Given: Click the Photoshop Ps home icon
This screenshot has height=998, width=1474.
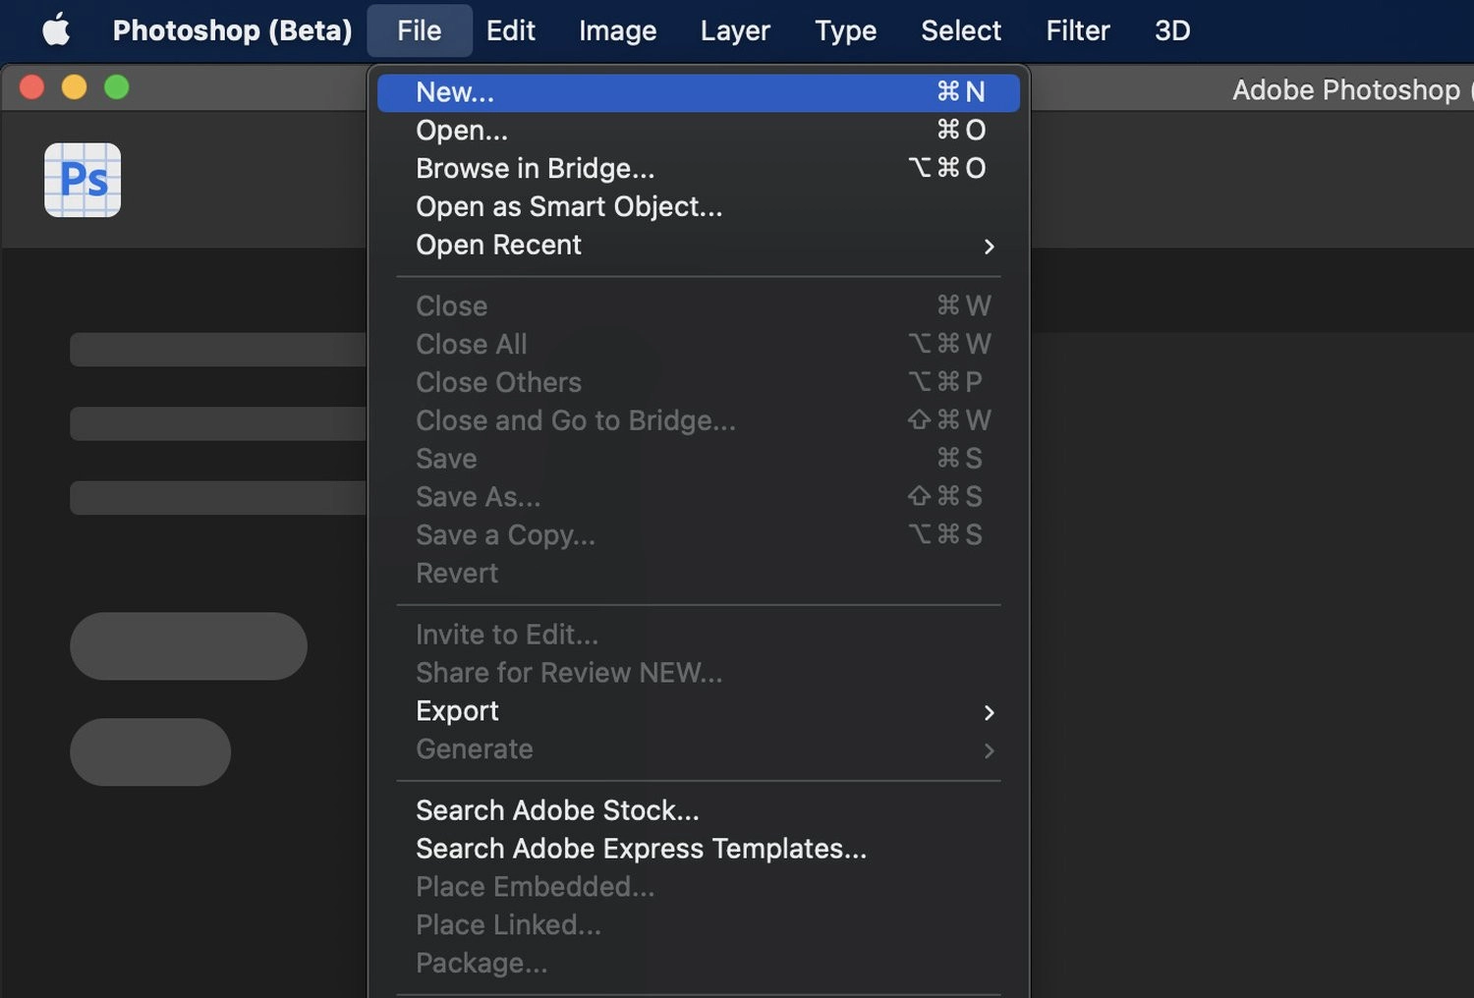Looking at the screenshot, I should pos(83,180).
